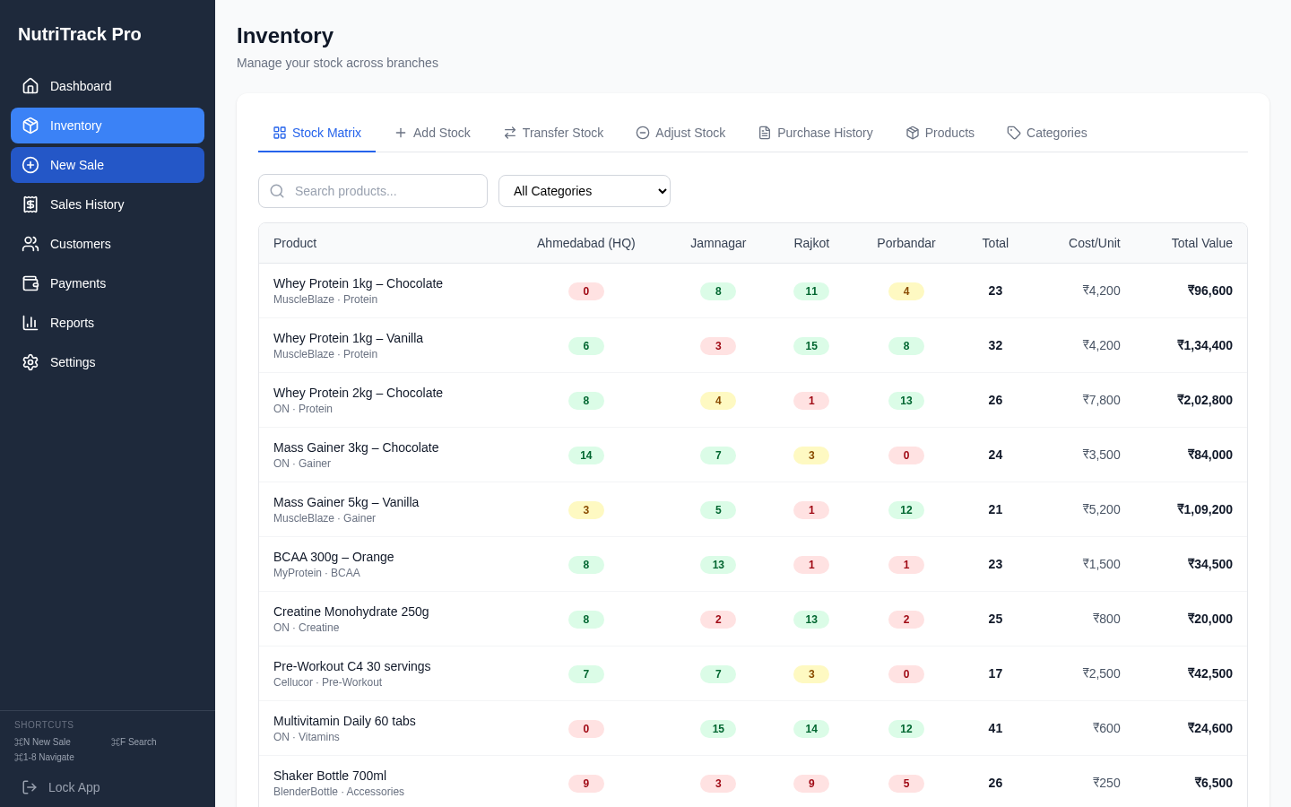Select Whey Protein 1kg – Chocolate row name
Screen dimensions: 1291x807
[358, 283]
